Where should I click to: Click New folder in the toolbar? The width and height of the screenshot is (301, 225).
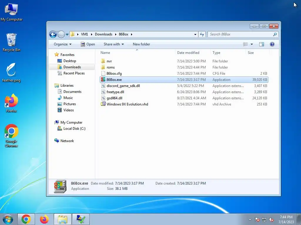pyautogui.click(x=141, y=44)
